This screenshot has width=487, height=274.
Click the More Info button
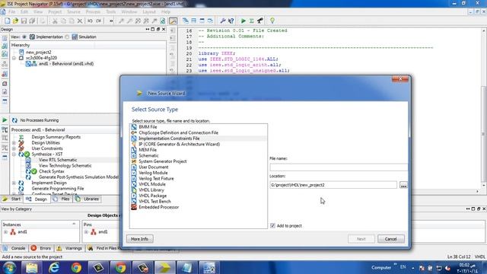(140, 239)
